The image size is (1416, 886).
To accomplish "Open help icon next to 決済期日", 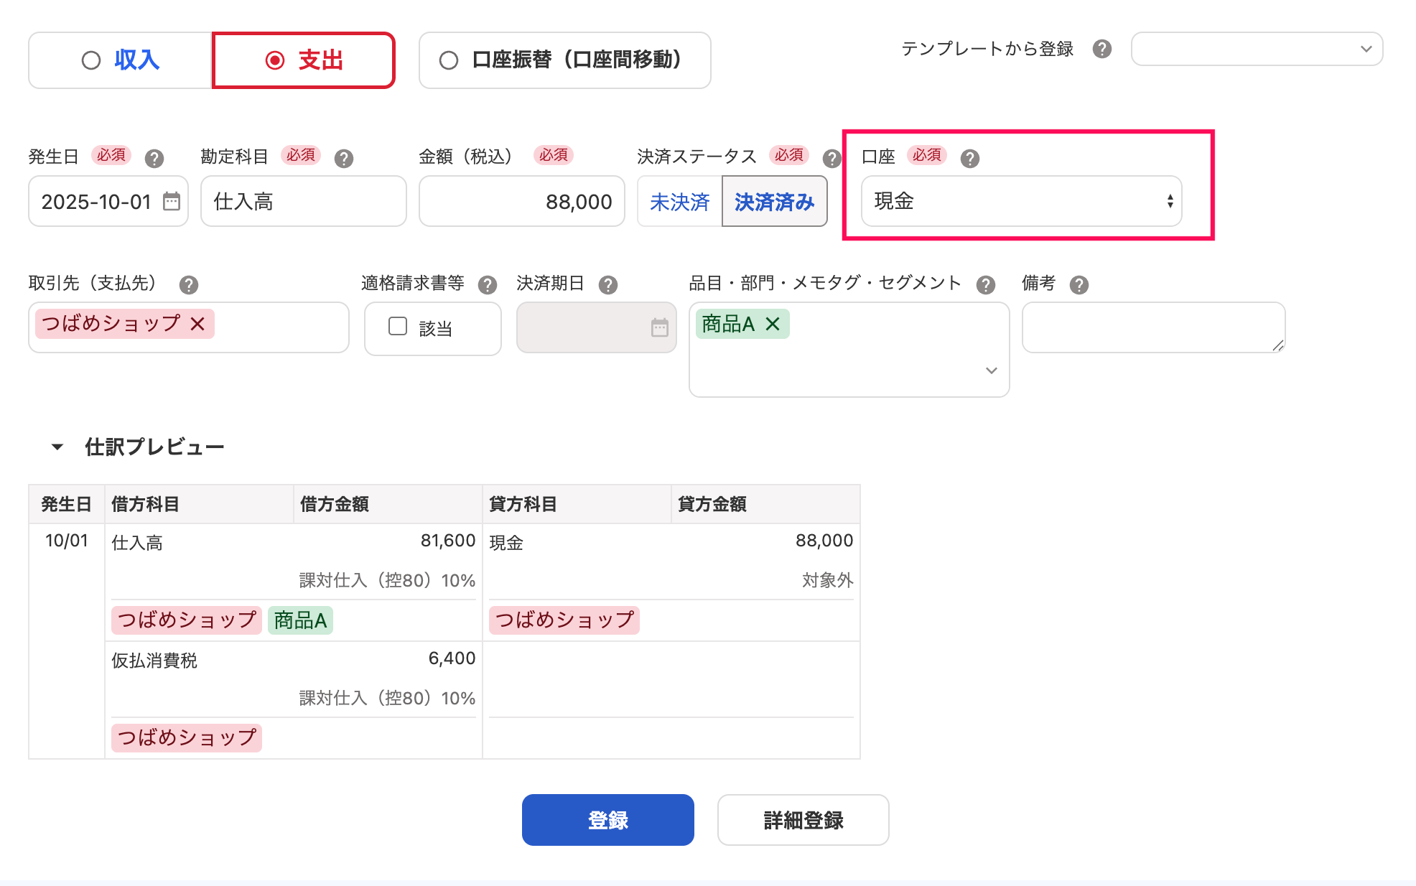I will click(608, 285).
